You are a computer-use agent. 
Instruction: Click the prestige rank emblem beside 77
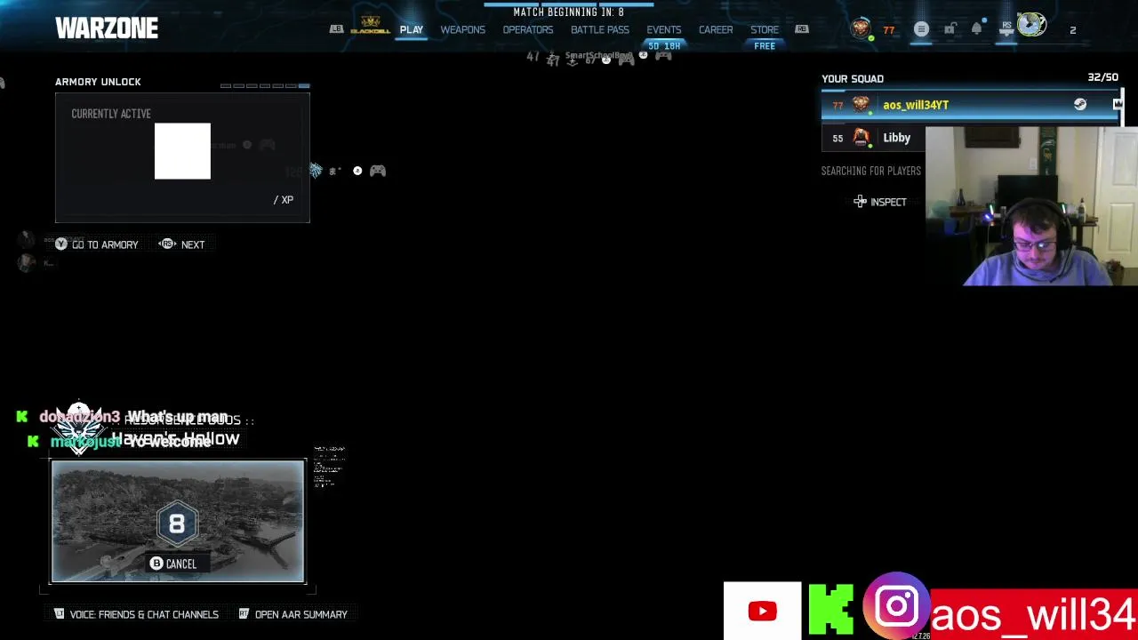point(860,29)
